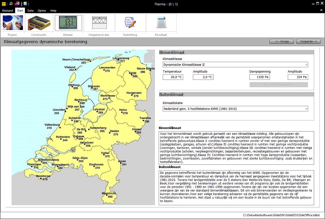Select Volkel station on the map
The height and width of the screenshot is (219, 325).
coord(105,155)
